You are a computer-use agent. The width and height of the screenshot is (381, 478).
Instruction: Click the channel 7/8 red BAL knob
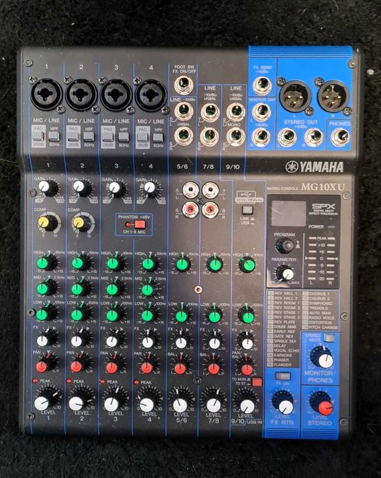point(213,367)
